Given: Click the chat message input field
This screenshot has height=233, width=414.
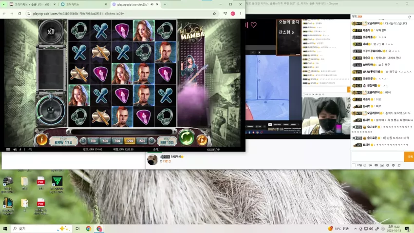Looking at the screenshot, I should 377,156.
